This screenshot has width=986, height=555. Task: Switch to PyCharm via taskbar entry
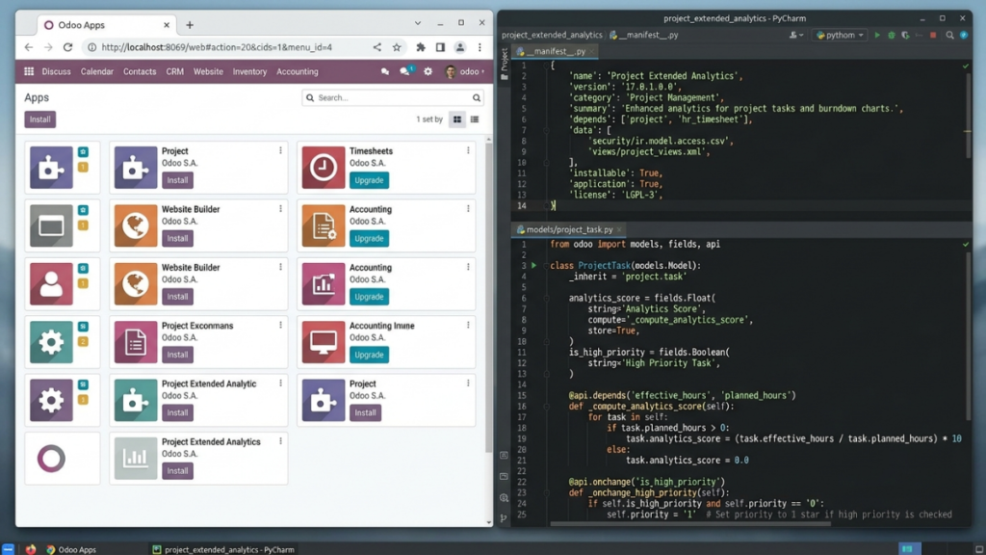(x=223, y=549)
